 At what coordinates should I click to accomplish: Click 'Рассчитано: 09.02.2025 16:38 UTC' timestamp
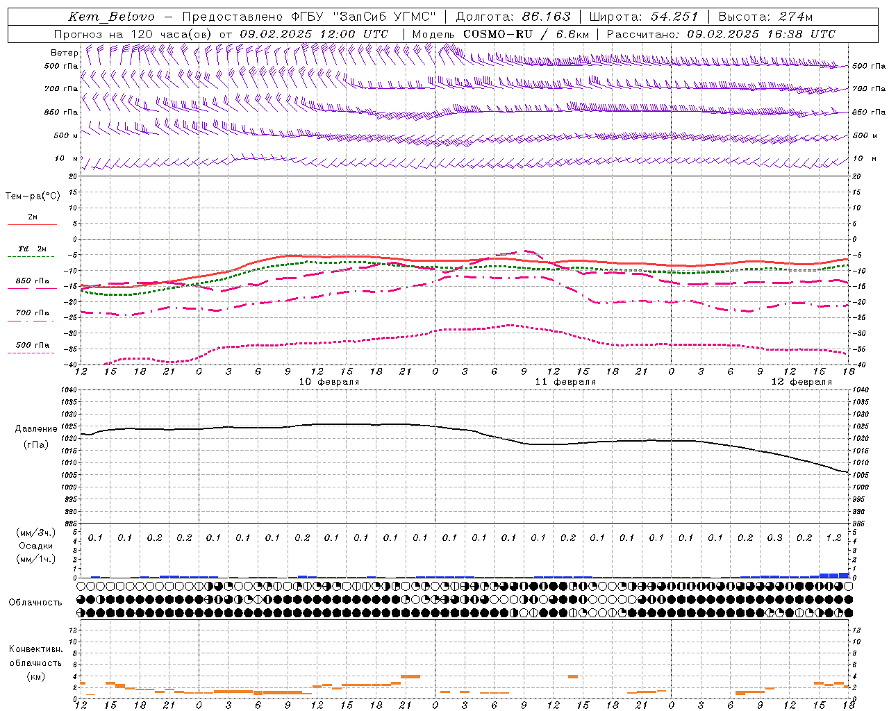coord(721,34)
